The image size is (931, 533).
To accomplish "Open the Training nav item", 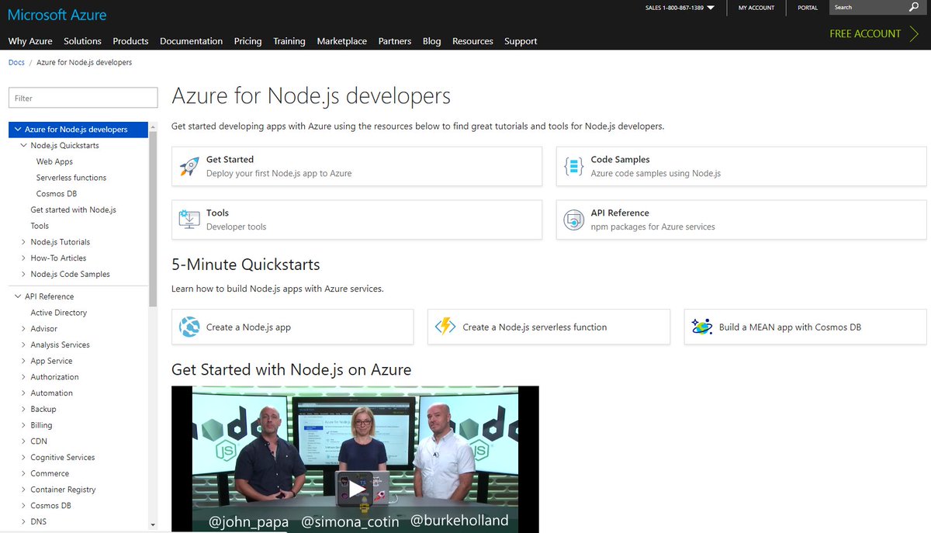I will pos(289,41).
